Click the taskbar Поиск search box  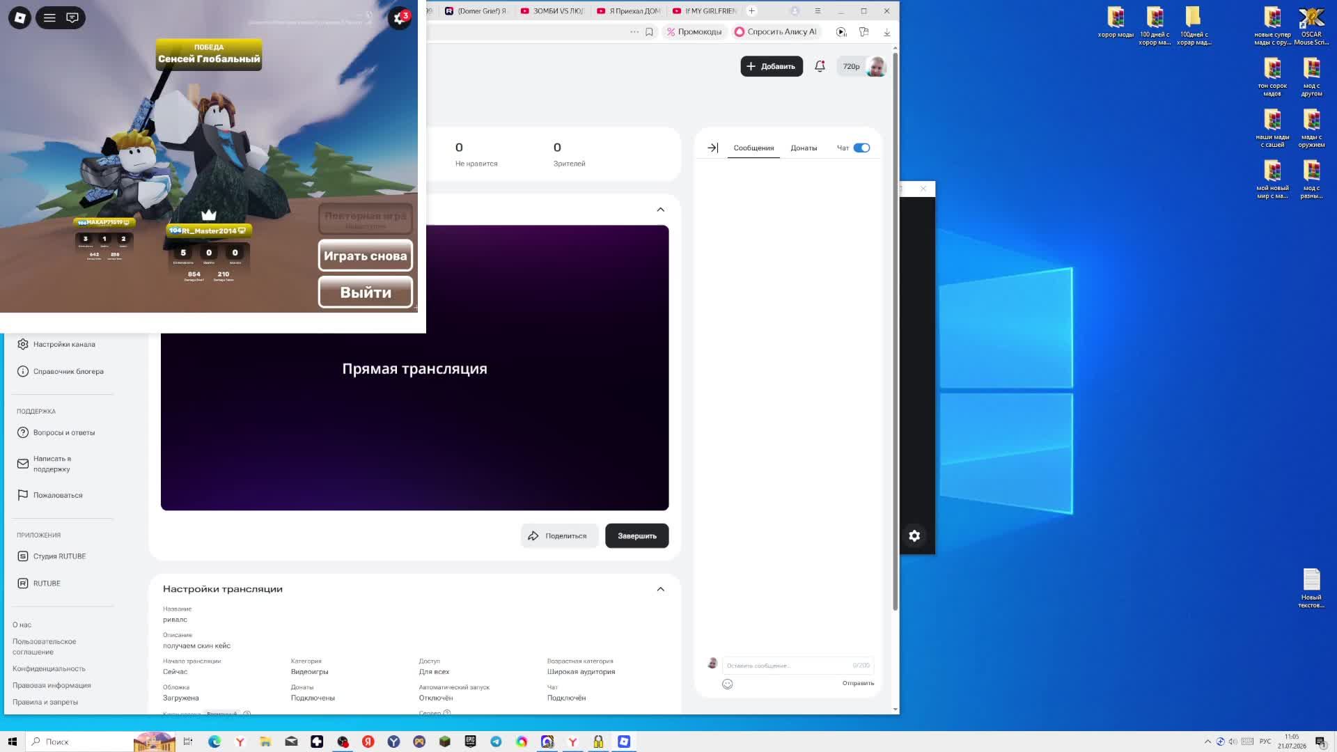tap(101, 742)
